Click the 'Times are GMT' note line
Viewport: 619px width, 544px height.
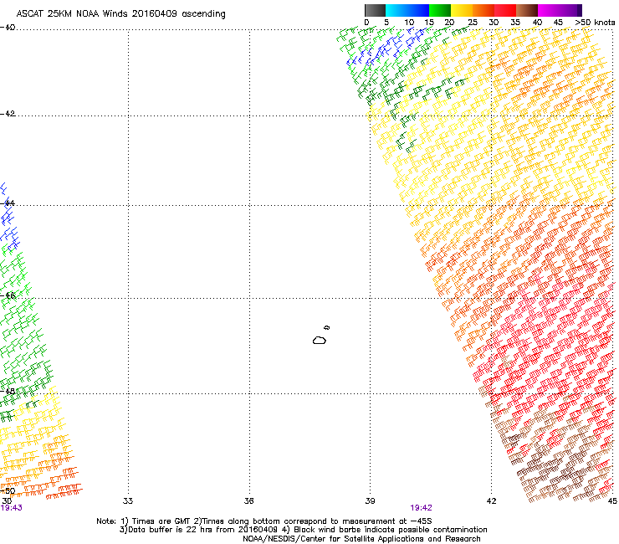[264, 521]
